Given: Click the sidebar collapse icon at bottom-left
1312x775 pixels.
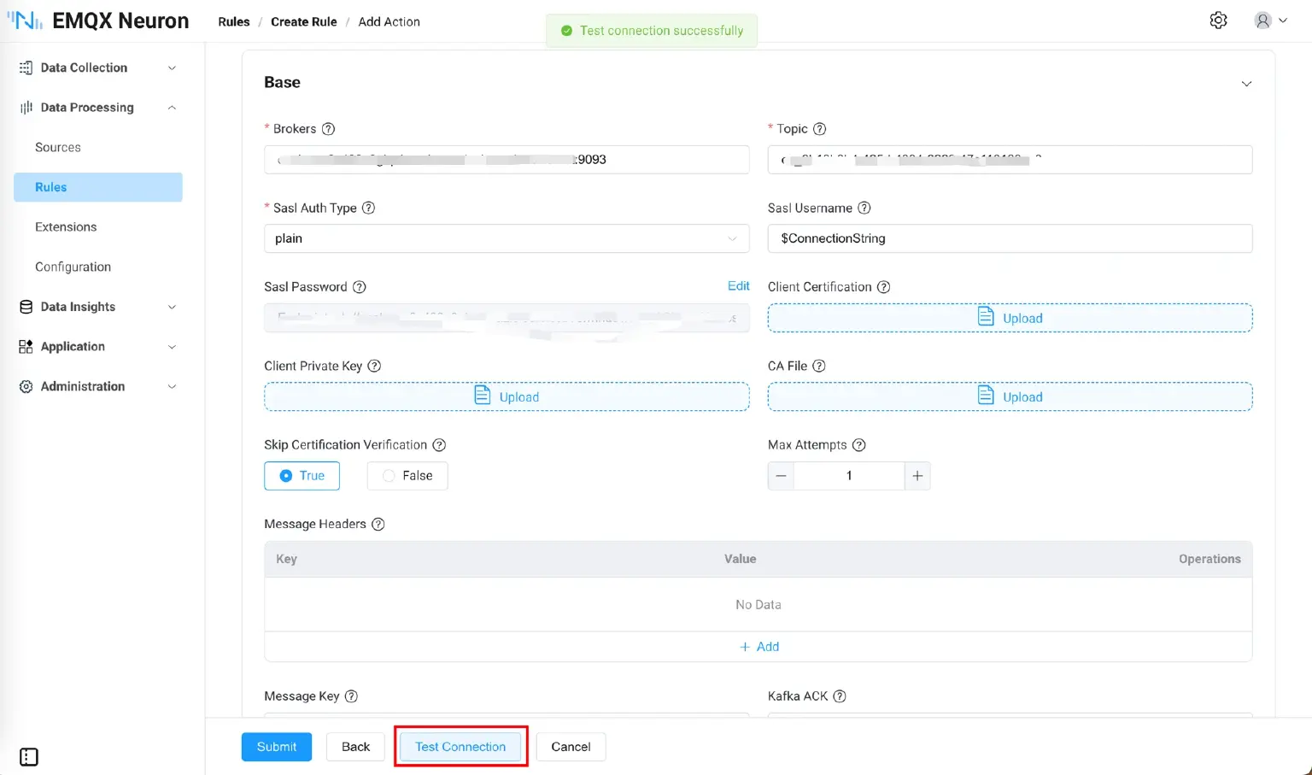Looking at the screenshot, I should (x=29, y=756).
